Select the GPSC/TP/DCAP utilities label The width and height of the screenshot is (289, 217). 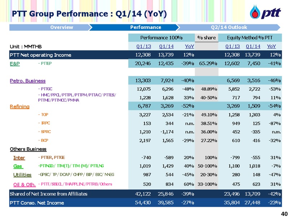(x=76, y=175)
